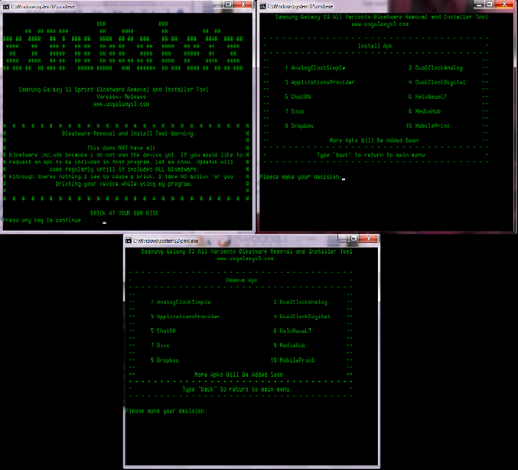Click 'This does NOT have all' warning line

pyautogui.click(x=121, y=148)
